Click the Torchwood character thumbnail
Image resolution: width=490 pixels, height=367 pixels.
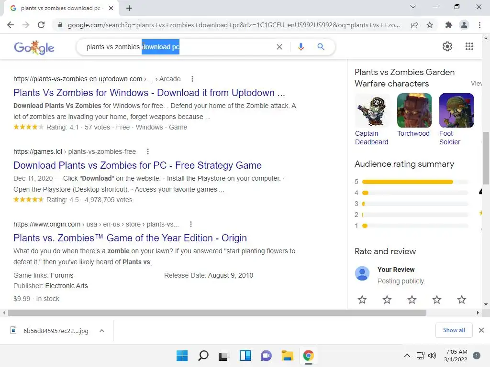(414, 110)
